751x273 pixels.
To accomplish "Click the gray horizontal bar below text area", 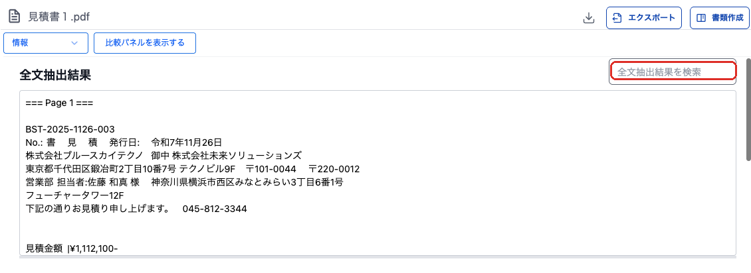I will coord(377,257).
